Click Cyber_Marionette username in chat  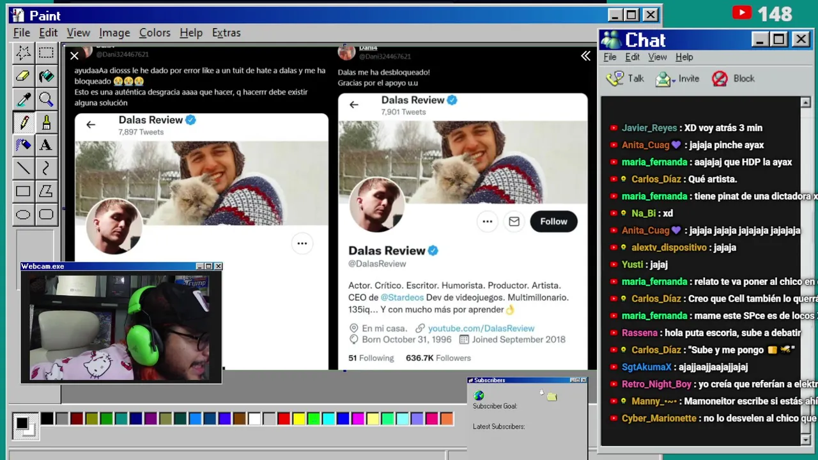click(659, 418)
